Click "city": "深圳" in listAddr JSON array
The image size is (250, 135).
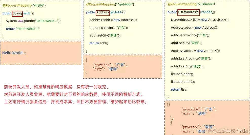tap(194, 113)
